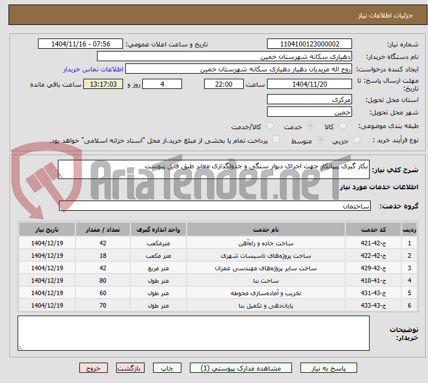Viewport: 428px width, 383px height.
Task: Click the time field 22:00
Action: pyautogui.click(x=223, y=84)
